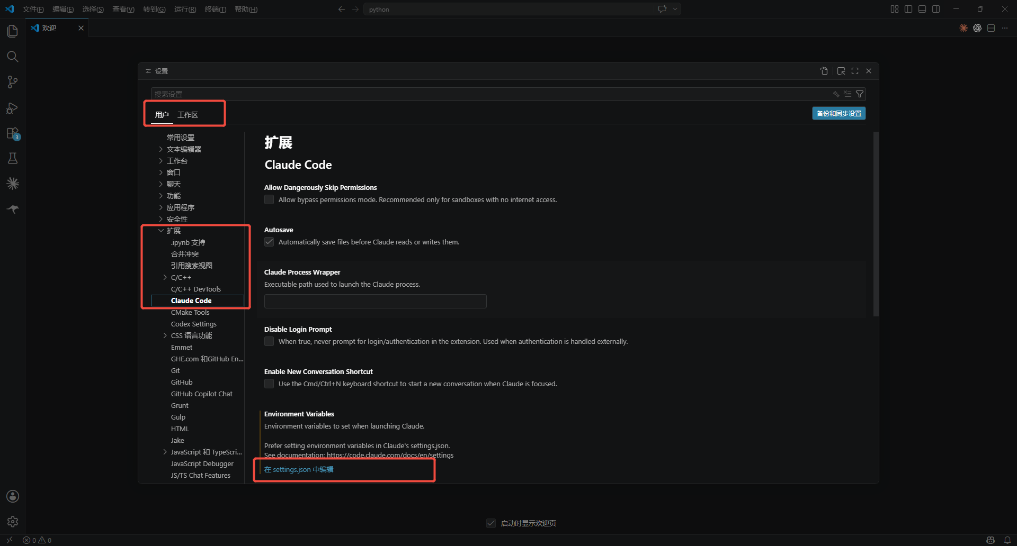Expand the 功能 tree node
1017x546 pixels.
pyautogui.click(x=161, y=196)
